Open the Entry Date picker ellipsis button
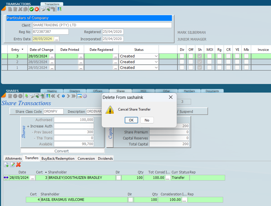This screenshot has width=271, height=206. tap(56, 39)
